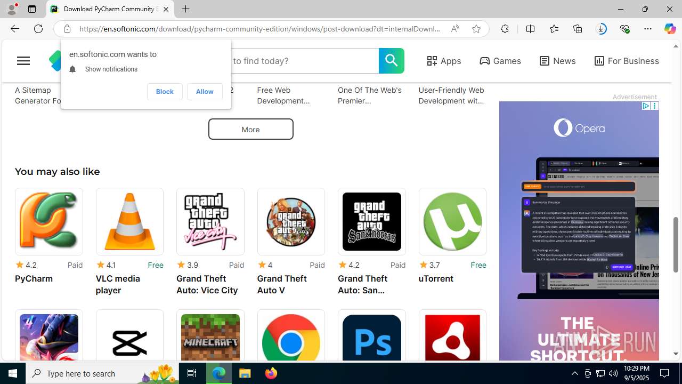Image resolution: width=682 pixels, height=384 pixels.
Task: Open volume control in system tray
Action: click(x=613, y=373)
